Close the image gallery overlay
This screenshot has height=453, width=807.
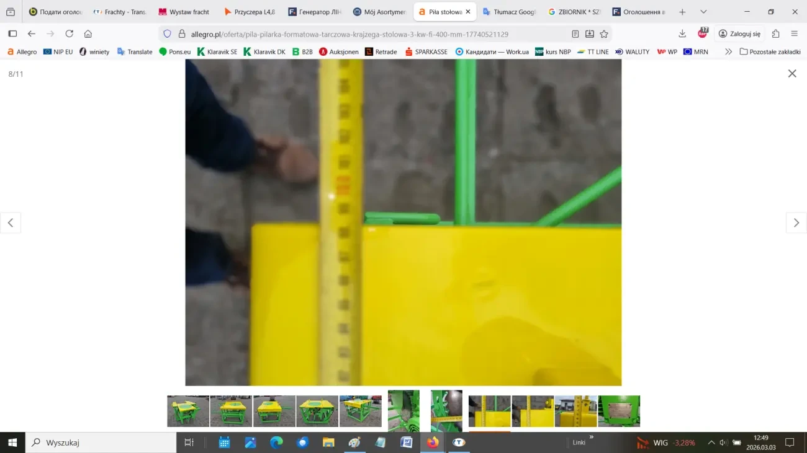pos(791,74)
